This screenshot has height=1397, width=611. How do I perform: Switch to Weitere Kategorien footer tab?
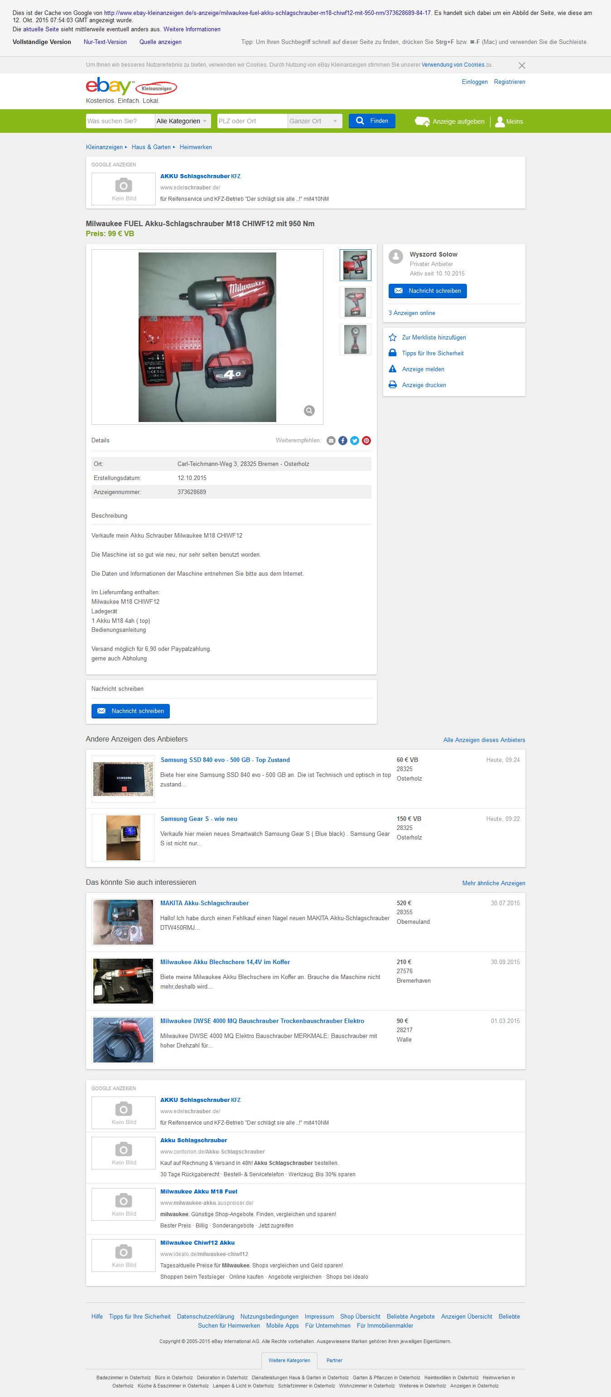click(x=289, y=1360)
